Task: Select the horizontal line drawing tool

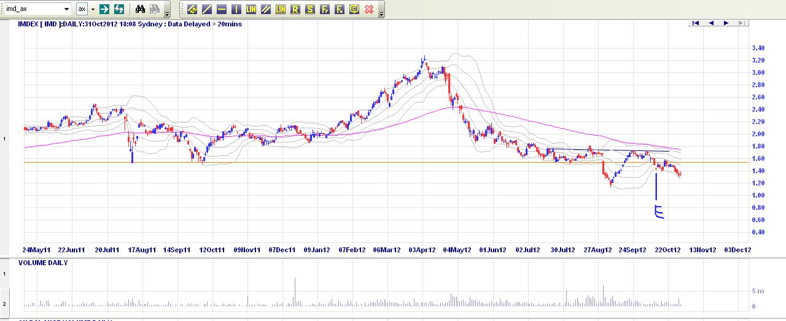Action: click(222, 9)
